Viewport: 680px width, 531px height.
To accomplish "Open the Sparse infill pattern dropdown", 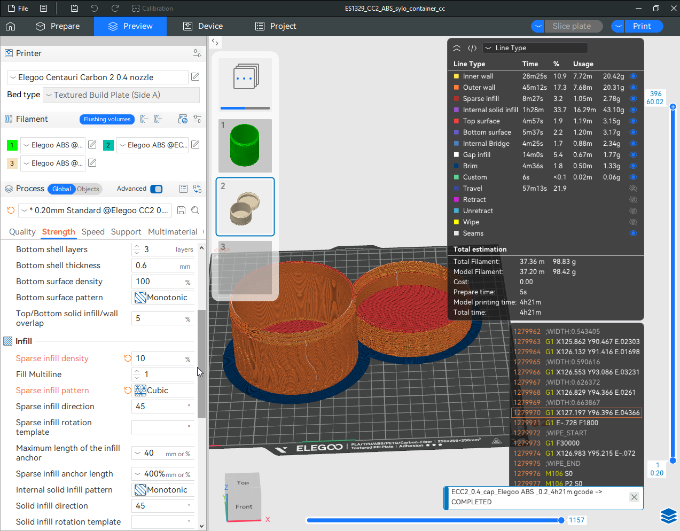I will click(x=163, y=391).
